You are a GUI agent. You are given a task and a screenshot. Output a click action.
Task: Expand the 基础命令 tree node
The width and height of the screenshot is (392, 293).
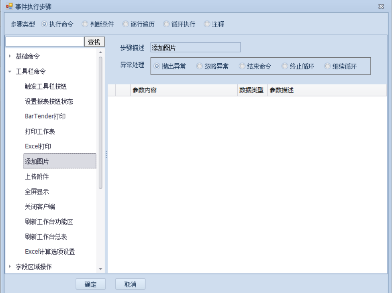[10, 57]
